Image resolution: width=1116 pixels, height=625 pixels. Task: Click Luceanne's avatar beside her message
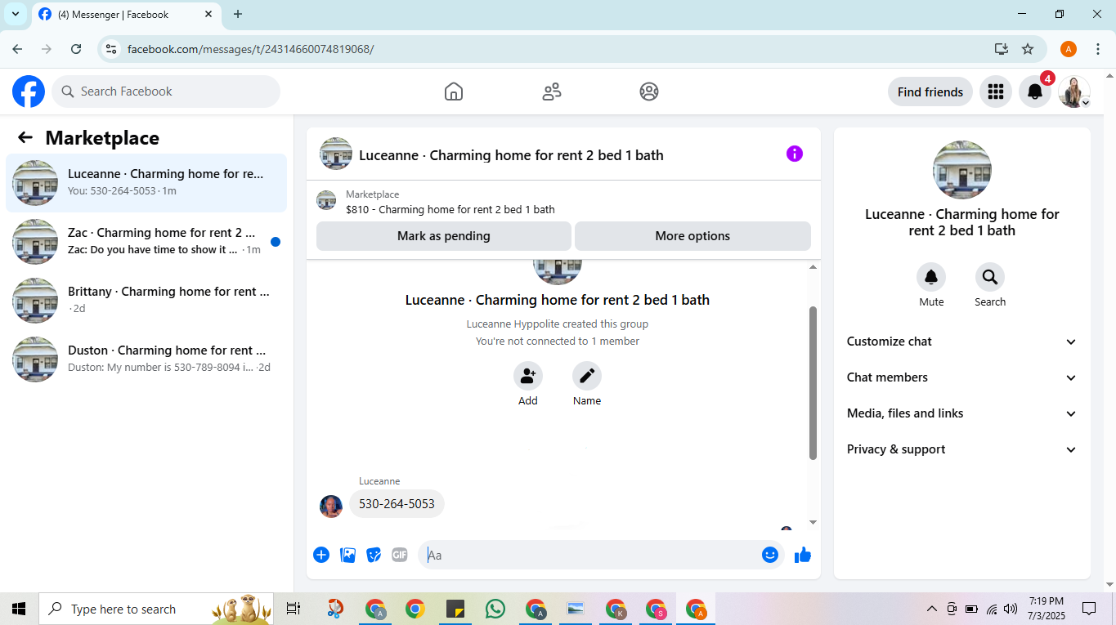[x=331, y=507]
